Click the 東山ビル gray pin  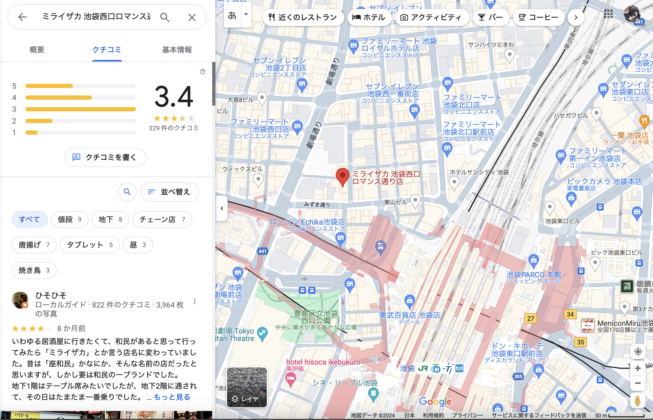pyautogui.click(x=415, y=201)
